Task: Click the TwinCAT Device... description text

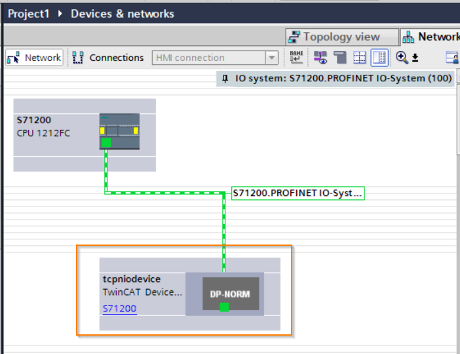Action: pos(143,292)
